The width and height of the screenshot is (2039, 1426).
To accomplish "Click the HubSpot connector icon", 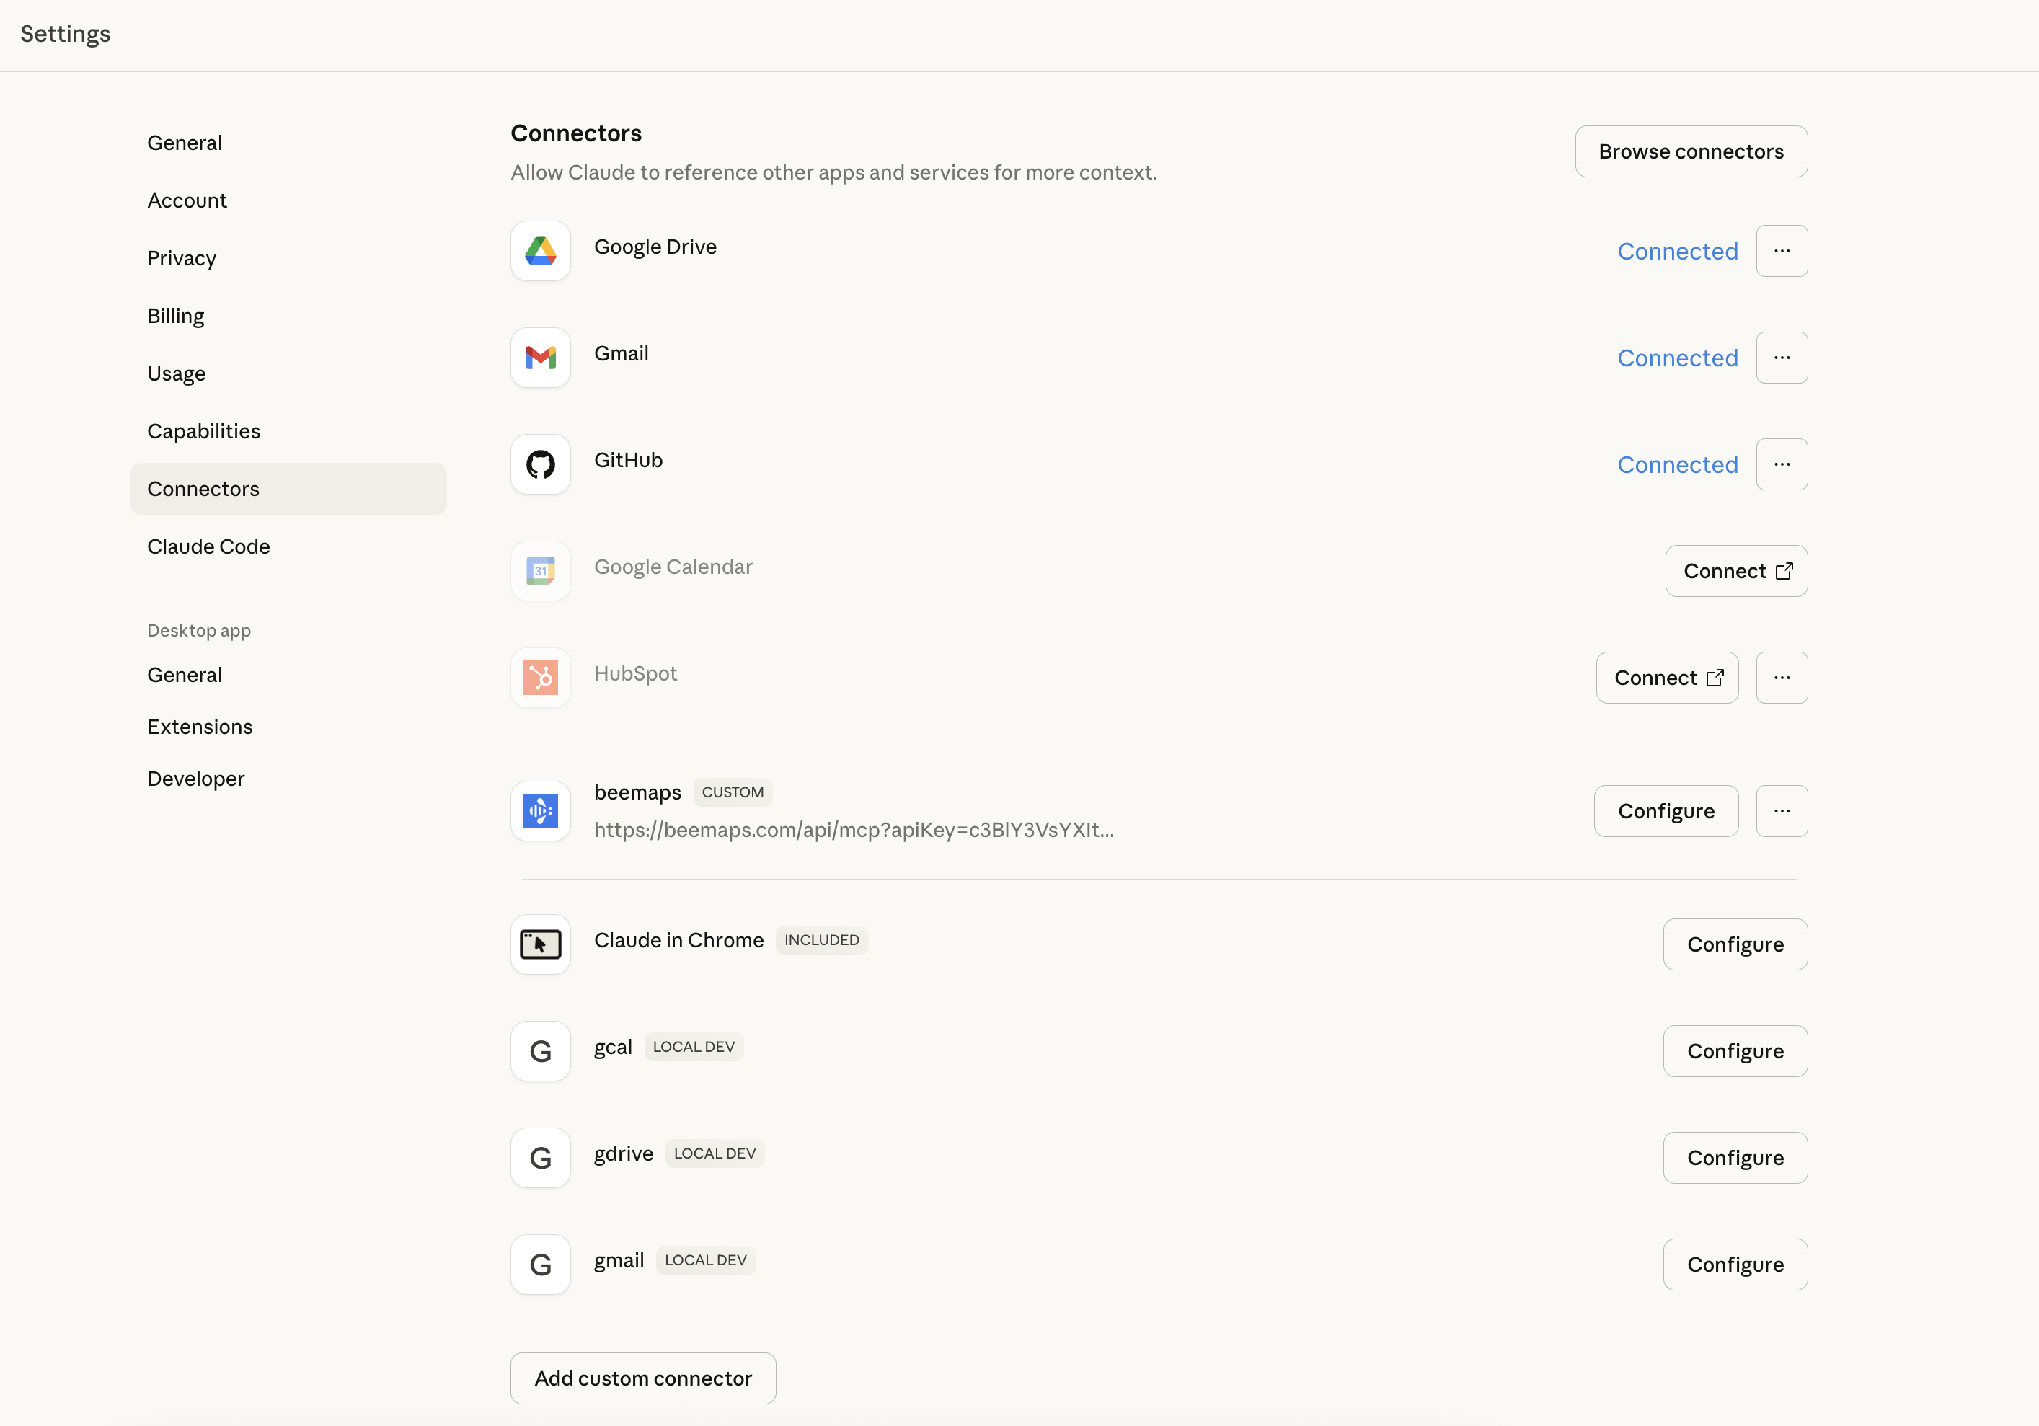I will (540, 678).
